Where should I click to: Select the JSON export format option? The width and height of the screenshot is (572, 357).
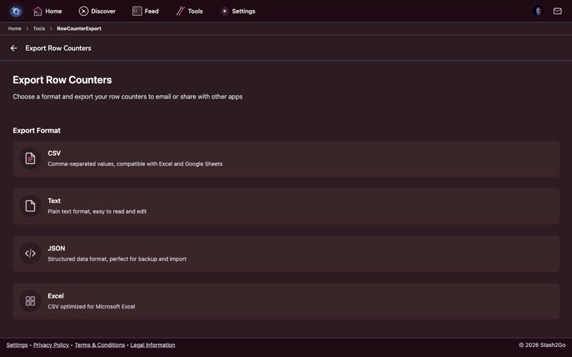(286, 253)
